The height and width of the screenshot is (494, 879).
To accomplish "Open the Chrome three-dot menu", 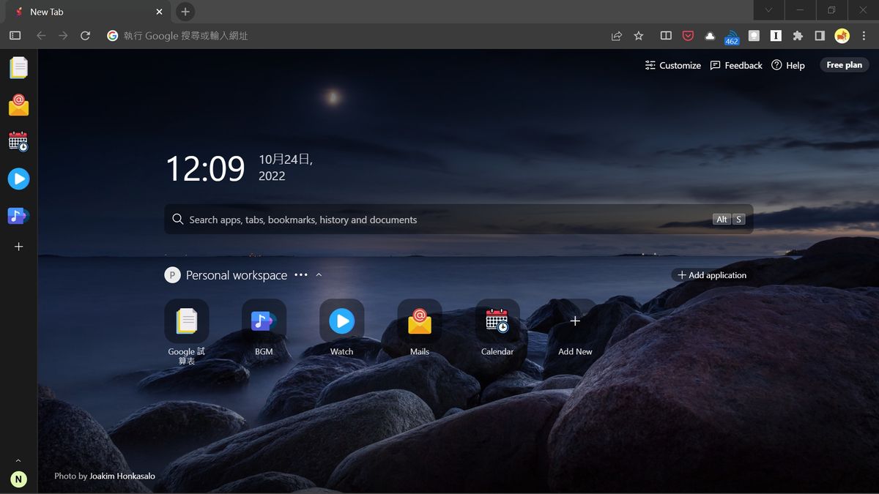I will coord(864,36).
